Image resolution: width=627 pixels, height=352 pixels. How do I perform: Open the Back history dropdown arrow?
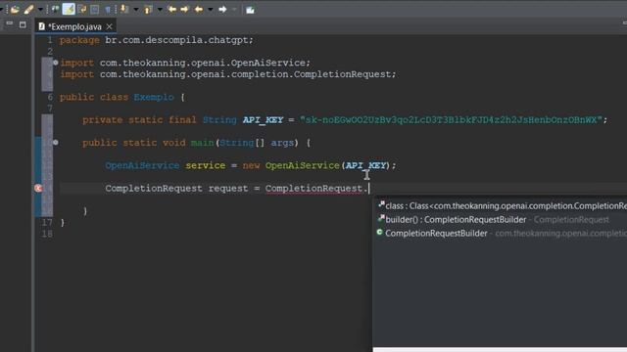(211, 9)
